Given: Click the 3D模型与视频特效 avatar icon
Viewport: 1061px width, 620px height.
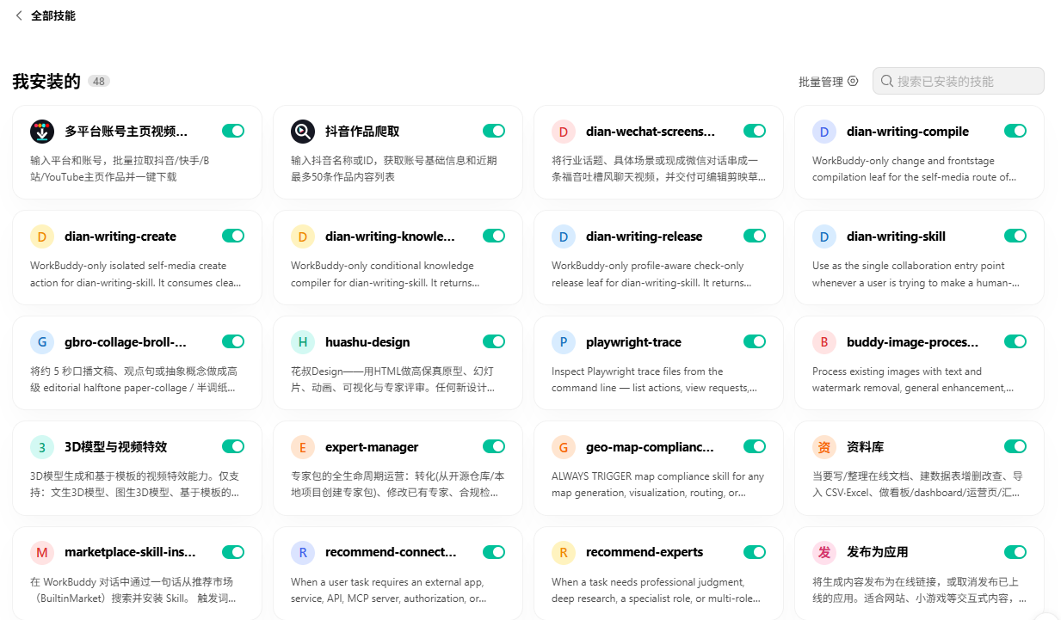Looking at the screenshot, I should 42,447.
